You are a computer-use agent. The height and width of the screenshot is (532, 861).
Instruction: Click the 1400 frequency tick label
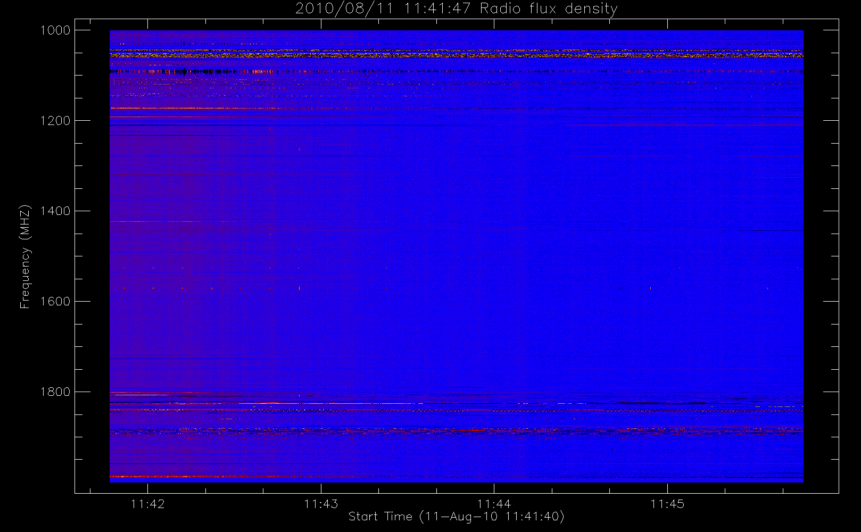[x=55, y=211]
